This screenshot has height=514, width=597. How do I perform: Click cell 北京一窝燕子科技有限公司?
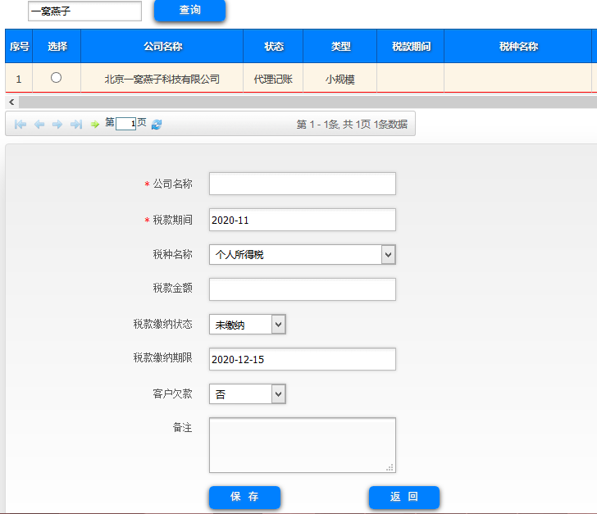(162, 80)
